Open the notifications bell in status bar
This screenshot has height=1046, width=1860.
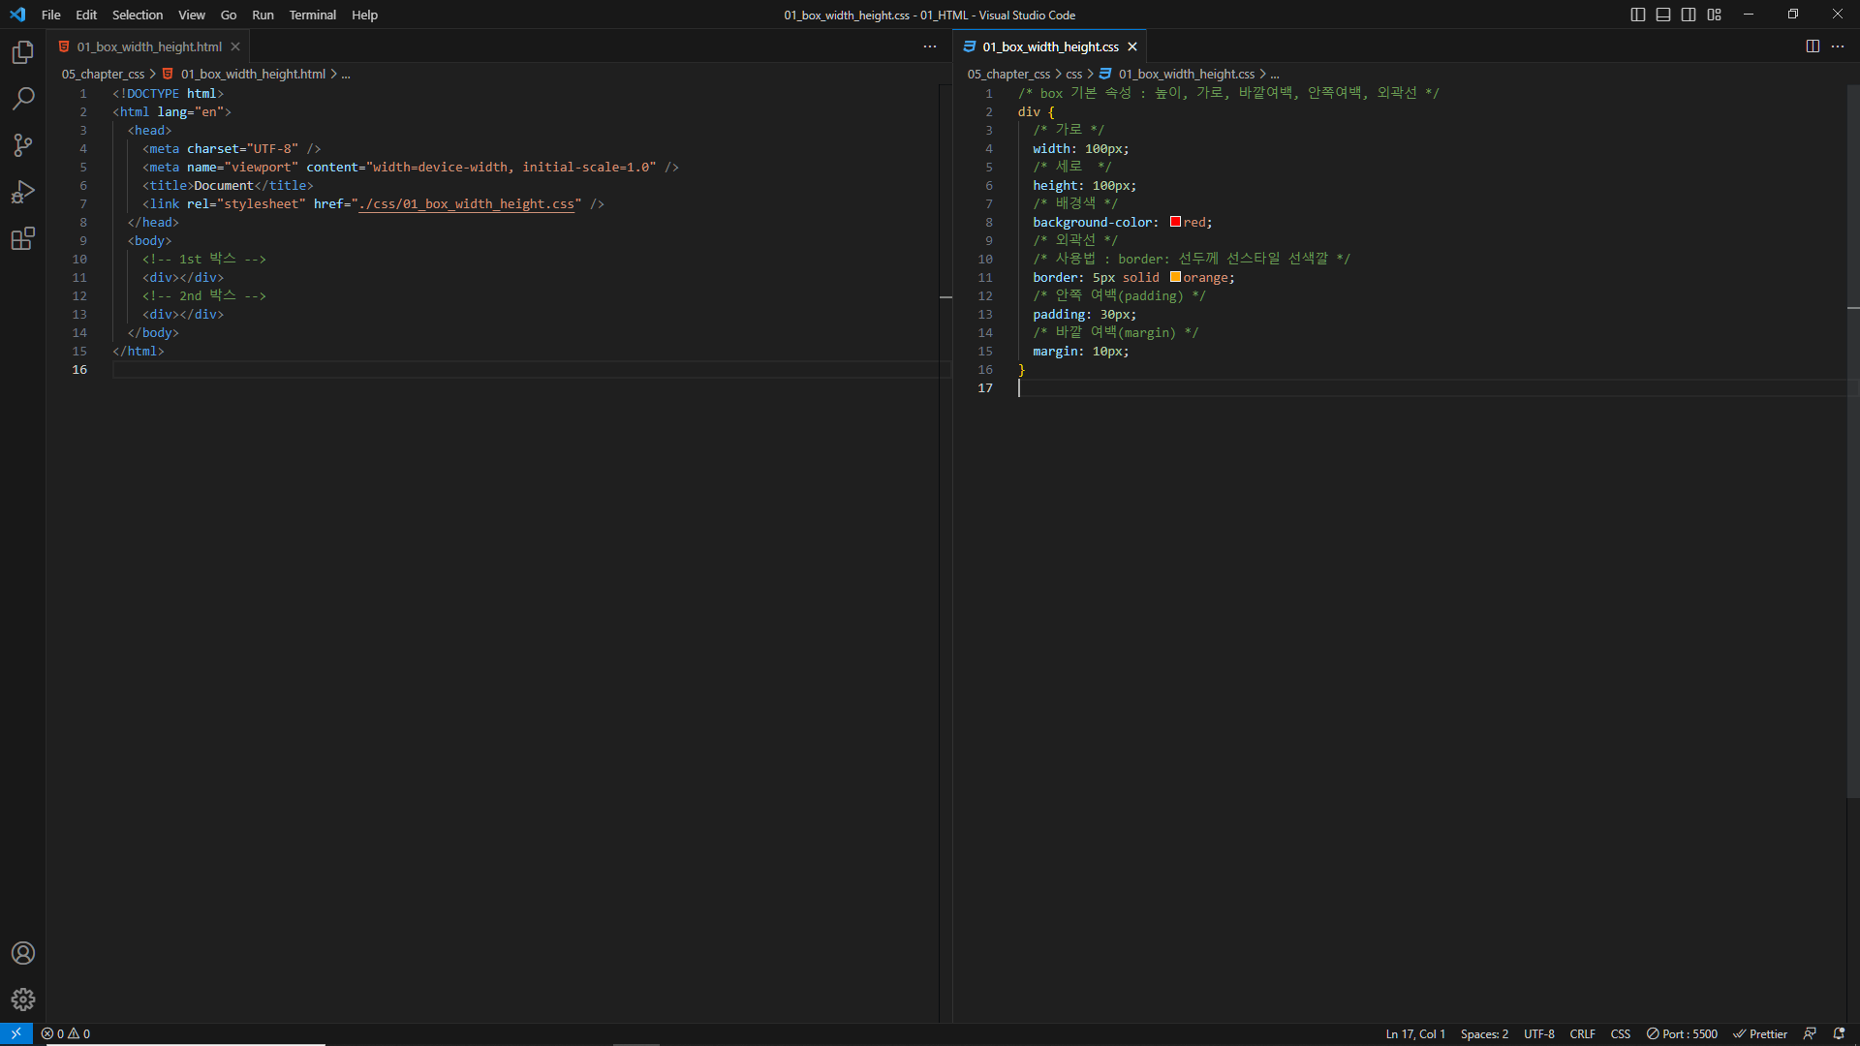pyautogui.click(x=1839, y=1033)
